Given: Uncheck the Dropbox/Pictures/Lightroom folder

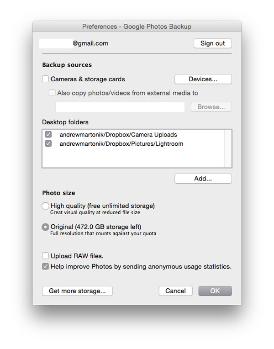Looking at the screenshot, I should 48,143.
